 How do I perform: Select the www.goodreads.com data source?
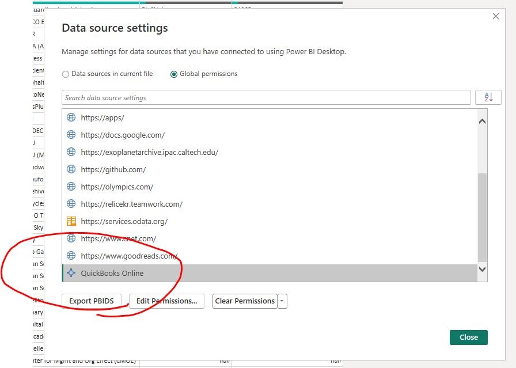point(270,256)
